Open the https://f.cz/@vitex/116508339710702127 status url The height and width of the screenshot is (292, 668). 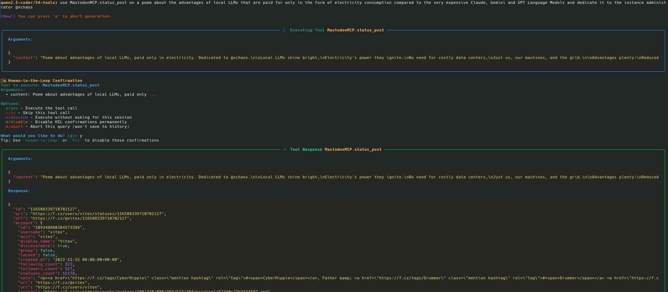point(80,218)
